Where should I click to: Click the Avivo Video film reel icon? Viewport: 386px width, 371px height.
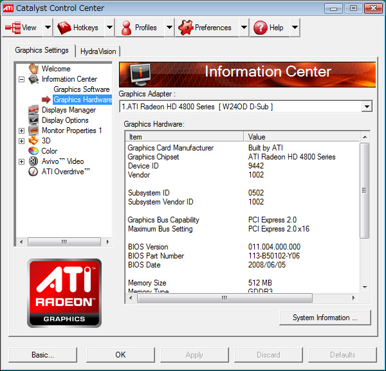tap(33, 161)
